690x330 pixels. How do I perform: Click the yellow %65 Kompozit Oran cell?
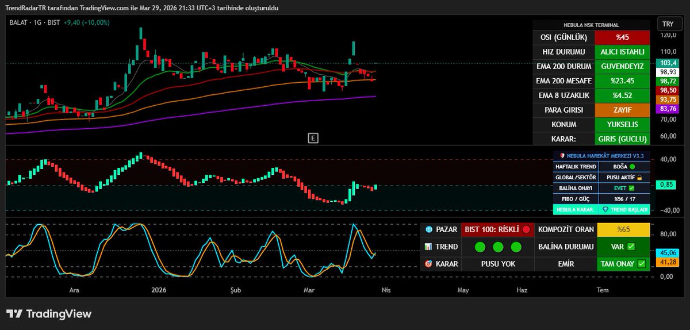pyautogui.click(x=623, y=229)
